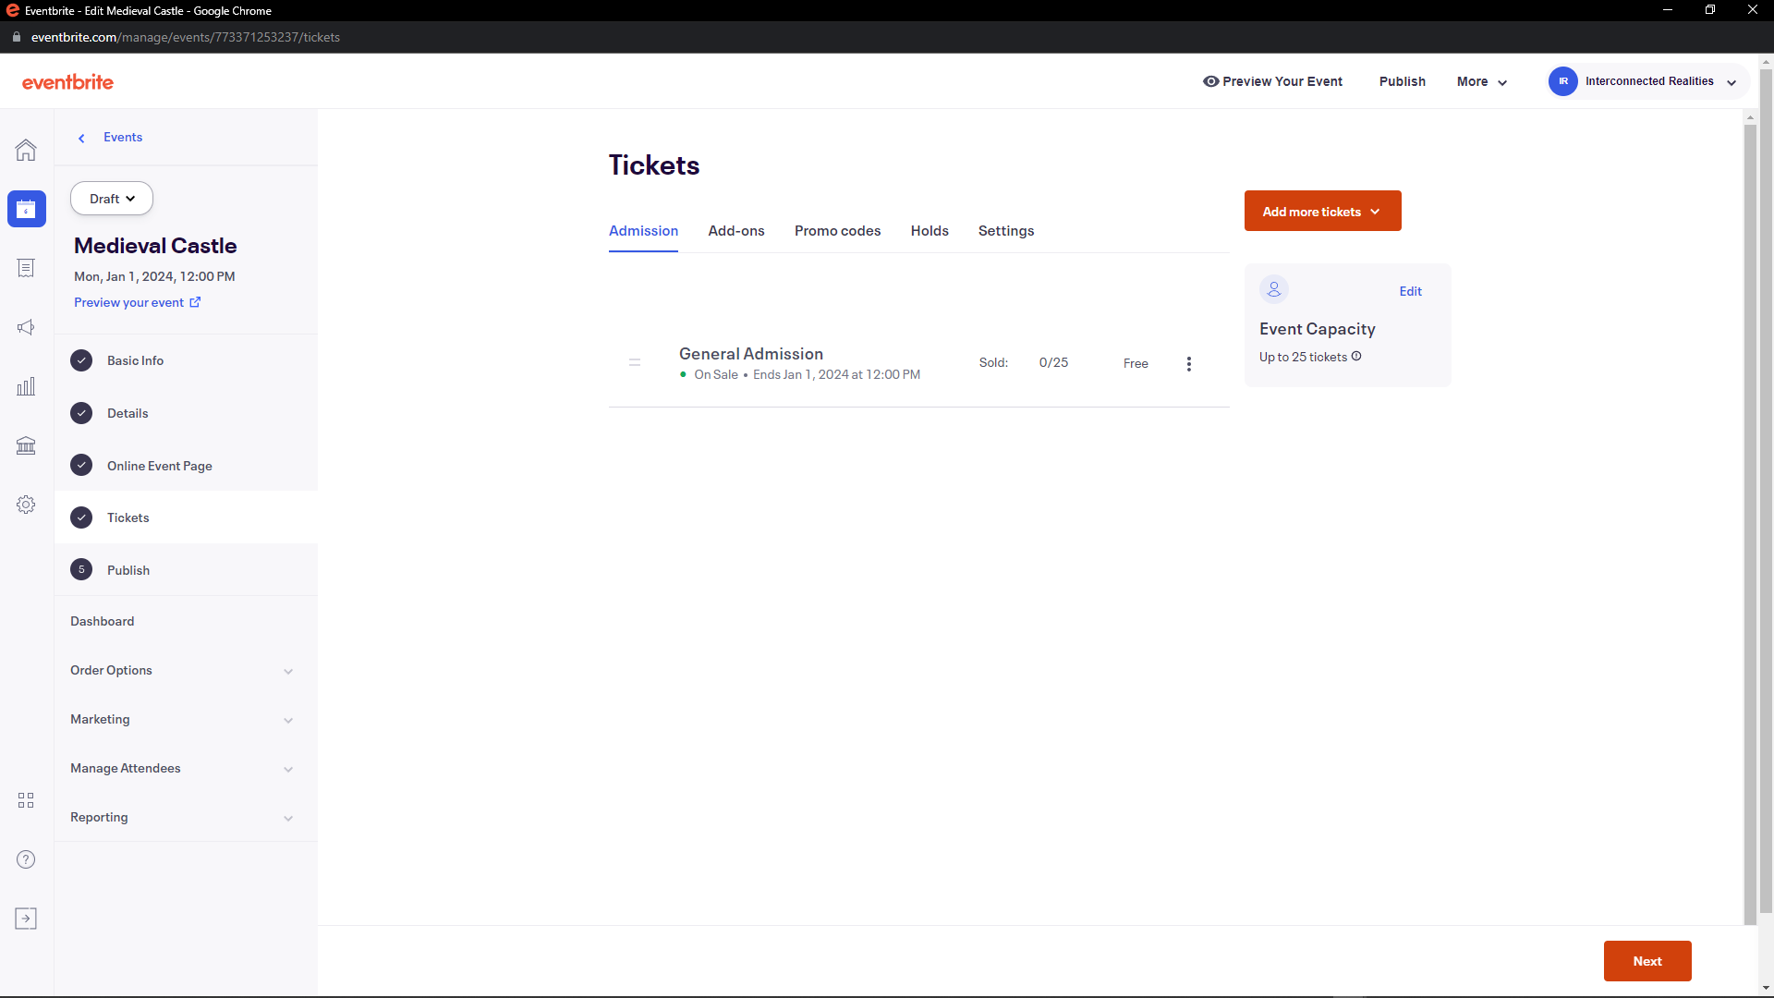Click the Next button
This screenshot has height=998, width=1774.
1647,961
